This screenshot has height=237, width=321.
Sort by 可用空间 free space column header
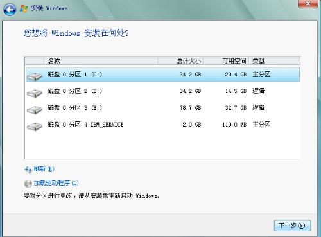point(226,61)
